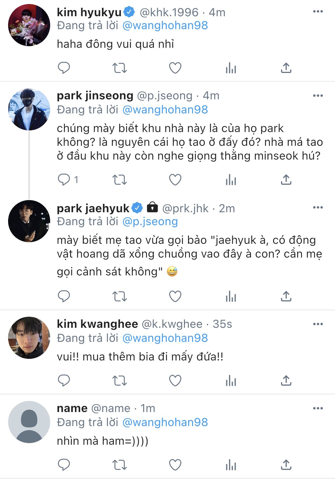This screenshot has height=479, width=335.
Task: Like the tweet from @name
Action: tap(175, 465)
